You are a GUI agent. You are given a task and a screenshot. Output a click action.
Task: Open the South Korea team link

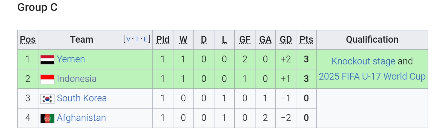click(82, 98)
